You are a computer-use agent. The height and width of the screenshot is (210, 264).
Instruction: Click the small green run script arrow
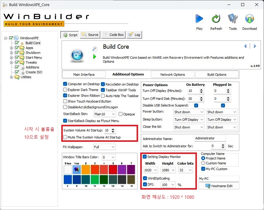pyautogui.click(x=95, y=57)
